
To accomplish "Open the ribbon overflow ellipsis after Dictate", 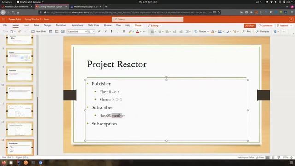I will pos(284,32).
